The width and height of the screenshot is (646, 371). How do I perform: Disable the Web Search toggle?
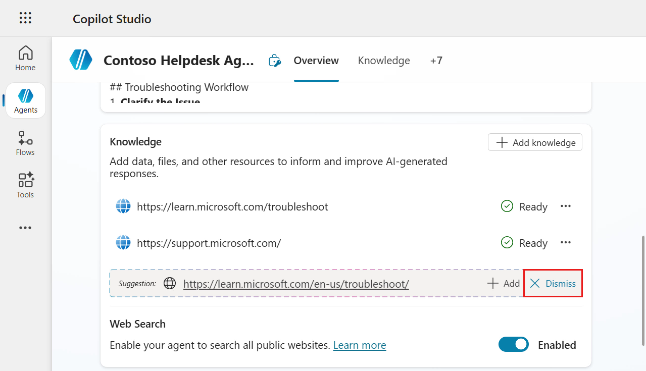(513, 345)
